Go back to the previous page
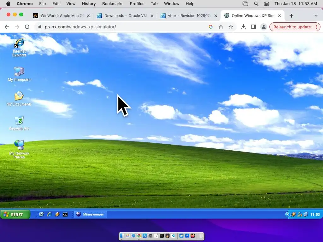The width and height of the screenshot is (323, 242). pos(7,27)
